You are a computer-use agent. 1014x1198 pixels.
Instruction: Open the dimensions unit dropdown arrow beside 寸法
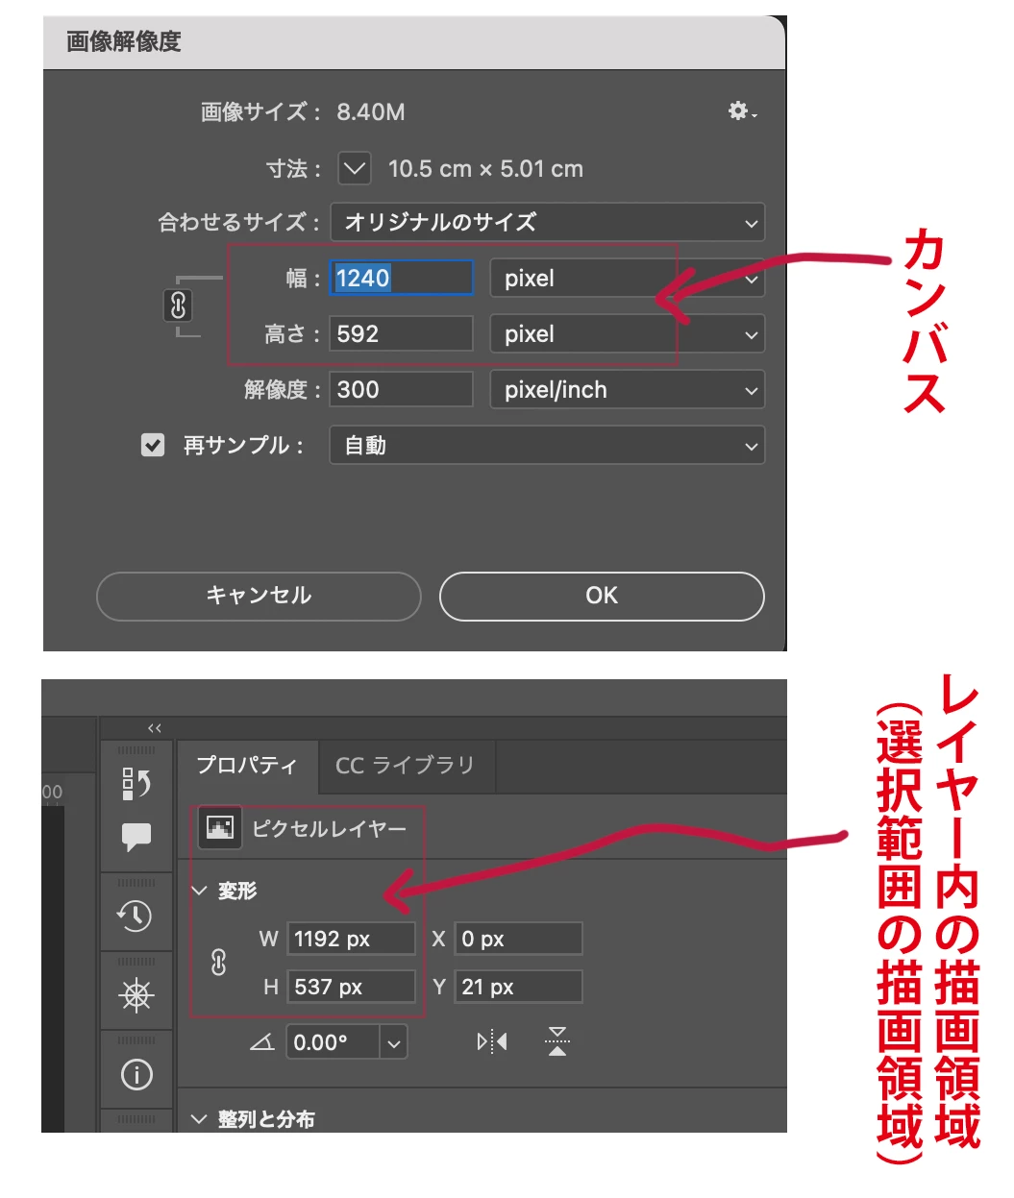pyautogui.click(x=355, y=169)
